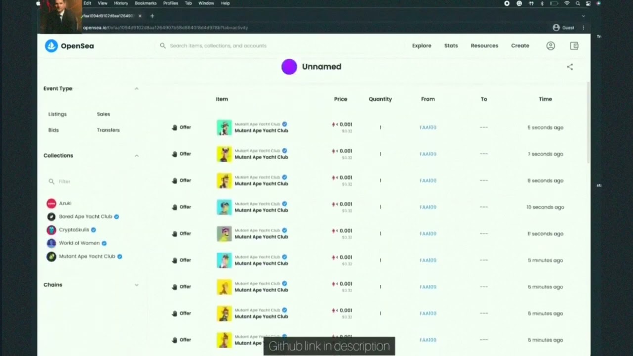This screenshot has width=633, height=356.
Task: Click the collections Filter input field
Action: pos(91,181)
